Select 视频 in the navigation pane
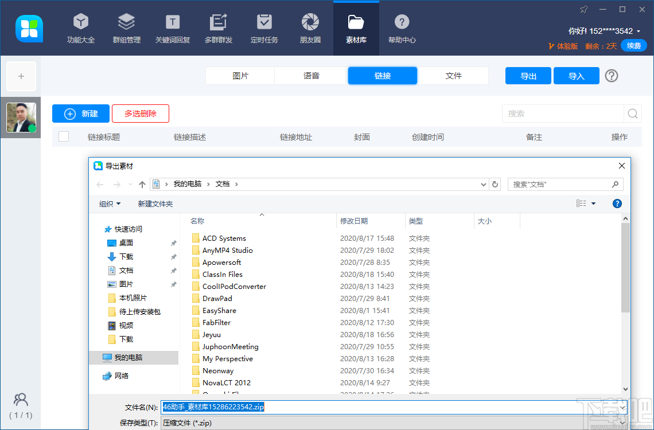Viewport: 654px width, 430px height. [x=126, y=326]
